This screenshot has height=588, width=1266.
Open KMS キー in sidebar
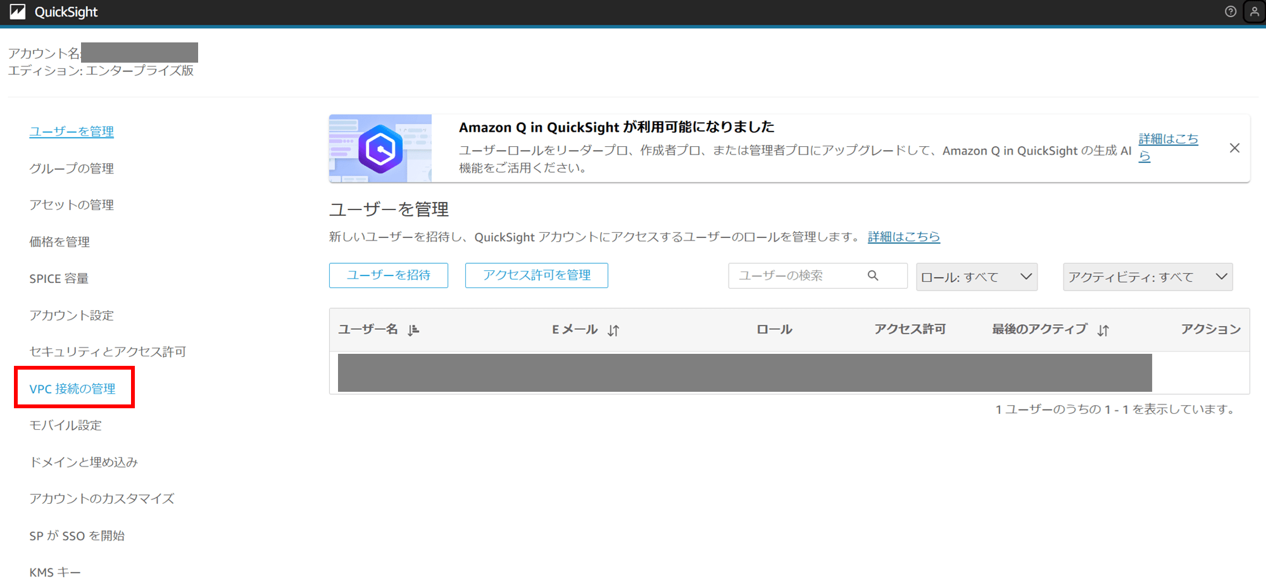tap(55, 572)
